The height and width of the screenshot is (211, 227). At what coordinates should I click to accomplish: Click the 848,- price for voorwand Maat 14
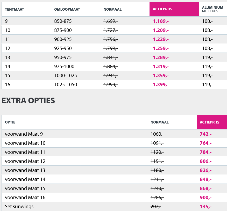coord(206,179)
